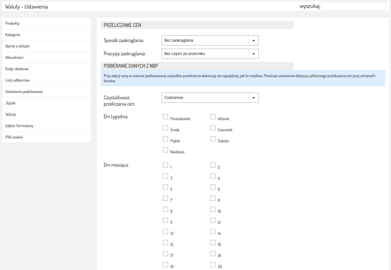Check the Niedziela checkbox
This screenshot has width=391, height=270.
(165, 150)
